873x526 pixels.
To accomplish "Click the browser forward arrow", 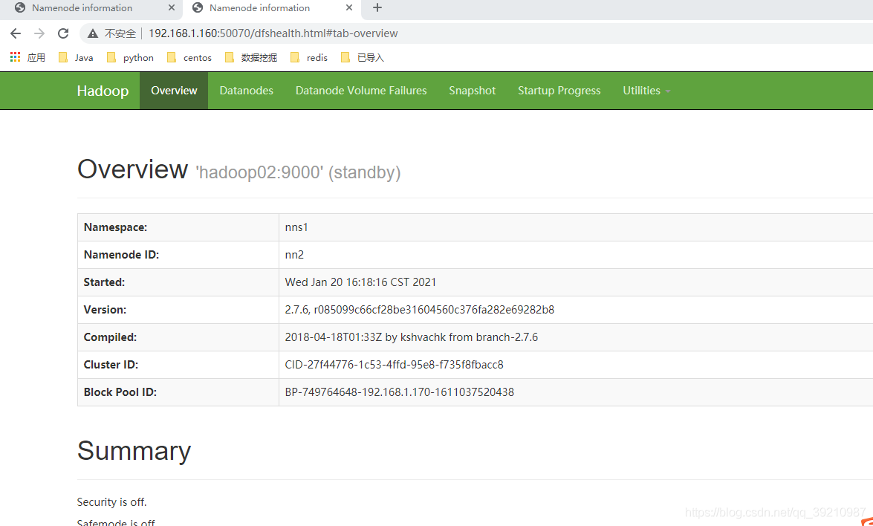I will [39, 33].
